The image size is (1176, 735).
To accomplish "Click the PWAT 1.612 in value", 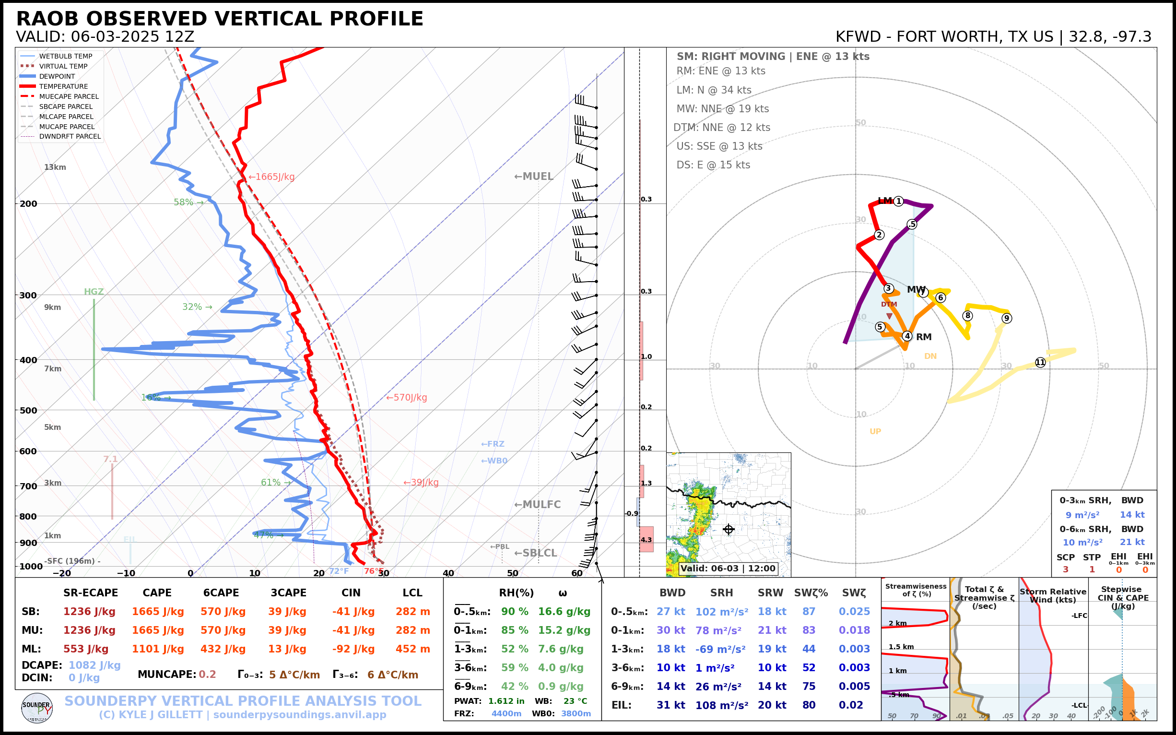I will (x=506, y=701).
